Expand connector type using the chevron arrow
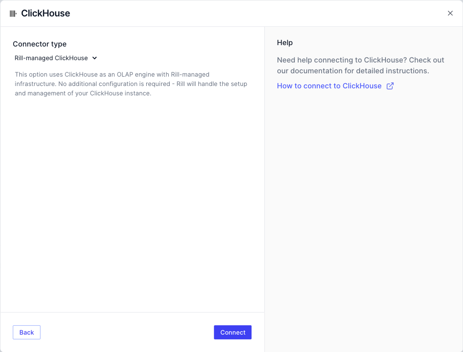The width and height of the screenshot is (463, 352). [x=94, y=58]
